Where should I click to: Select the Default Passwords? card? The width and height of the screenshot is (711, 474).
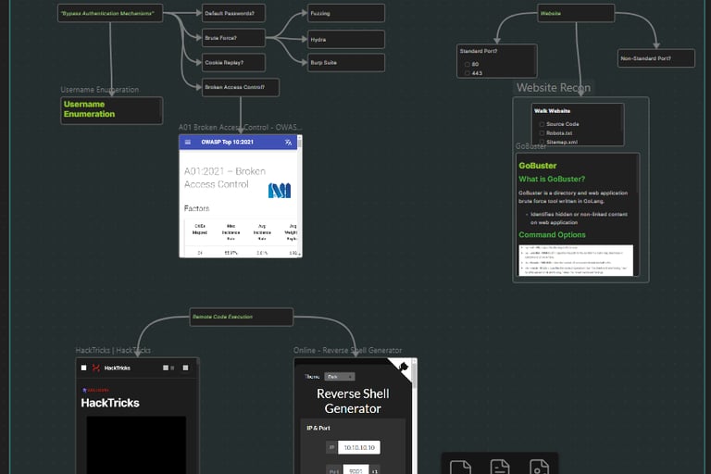point(233,13)
